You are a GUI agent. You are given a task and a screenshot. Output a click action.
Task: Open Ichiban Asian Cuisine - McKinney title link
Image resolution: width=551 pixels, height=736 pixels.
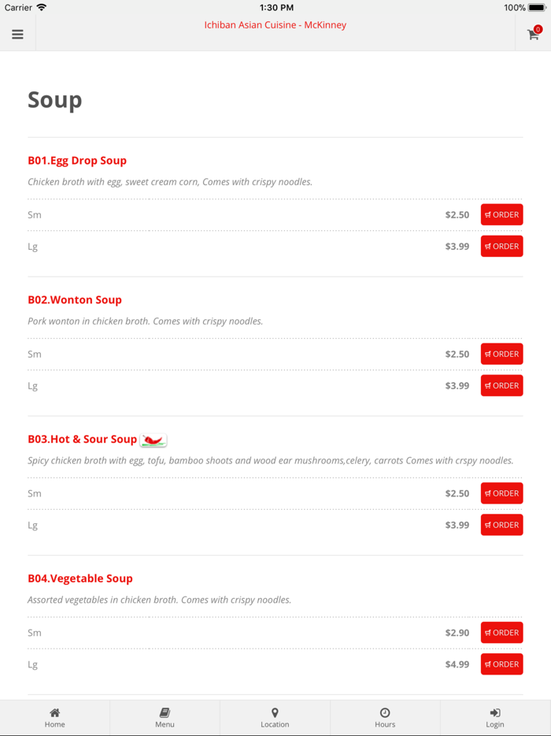[x=275, y=25]
